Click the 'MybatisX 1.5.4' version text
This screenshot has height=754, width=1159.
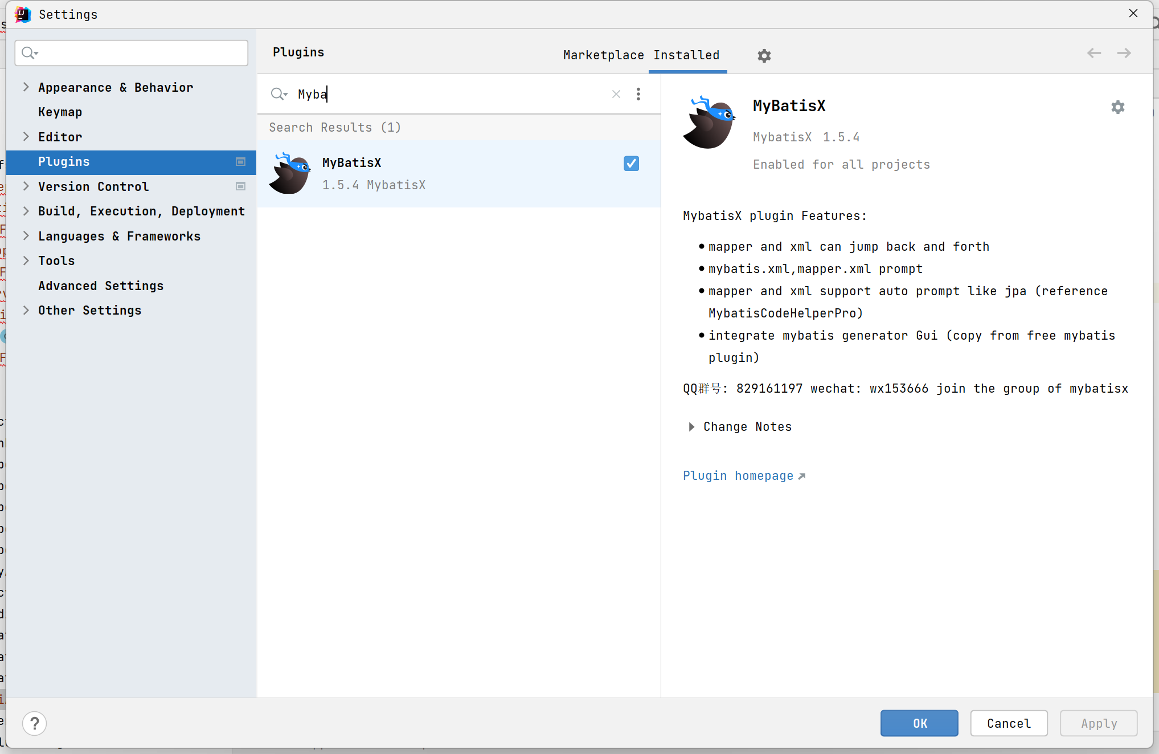tap(806, 137)
